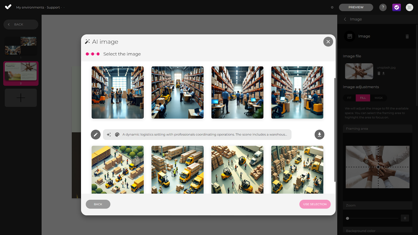The width and height of the screenshot is (418, 235).
Task: Click the pencil edit prompt icon
Action: 96,134
